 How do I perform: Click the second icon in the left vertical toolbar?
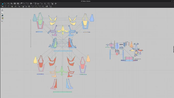tap(3, 13)
